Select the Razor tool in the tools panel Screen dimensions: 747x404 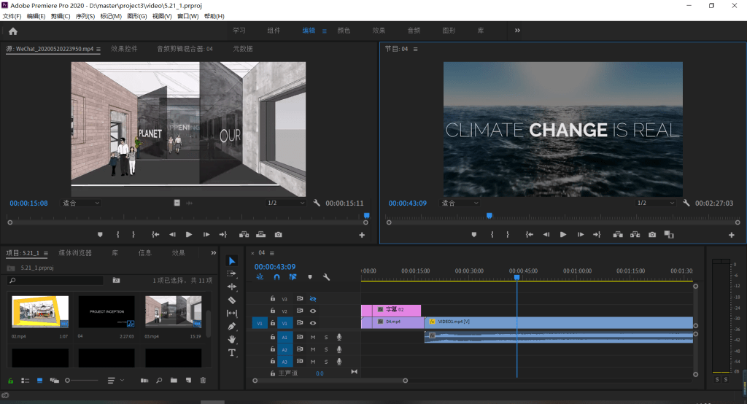tap(232, 300)
